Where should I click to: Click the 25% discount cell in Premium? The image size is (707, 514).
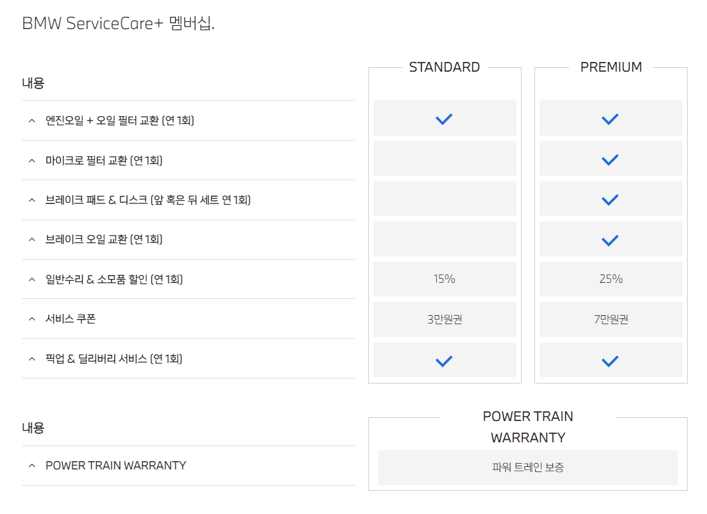611,279
